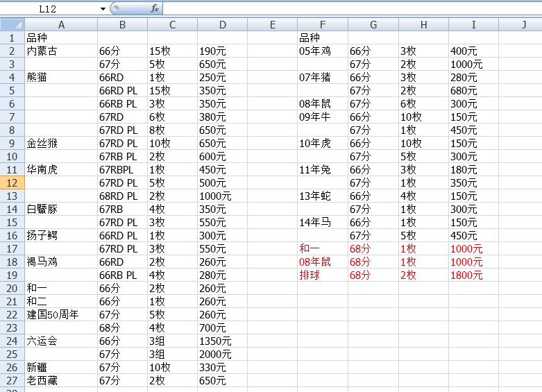
Task: Click cell with price 2000元
Action: [x=216, y=354]
